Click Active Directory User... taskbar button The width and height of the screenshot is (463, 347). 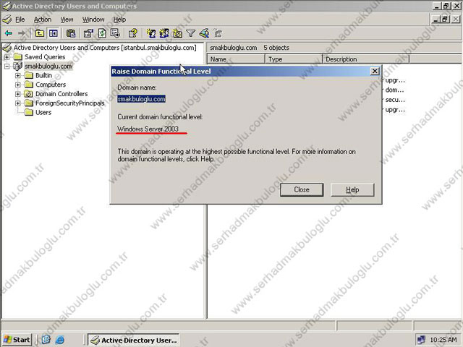pos(134,340)
